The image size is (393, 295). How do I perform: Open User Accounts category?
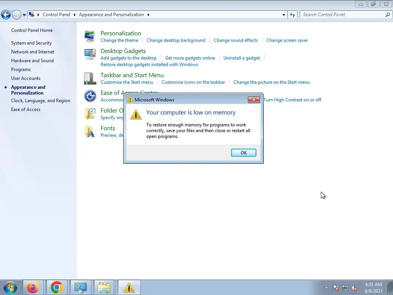(26, 78)
